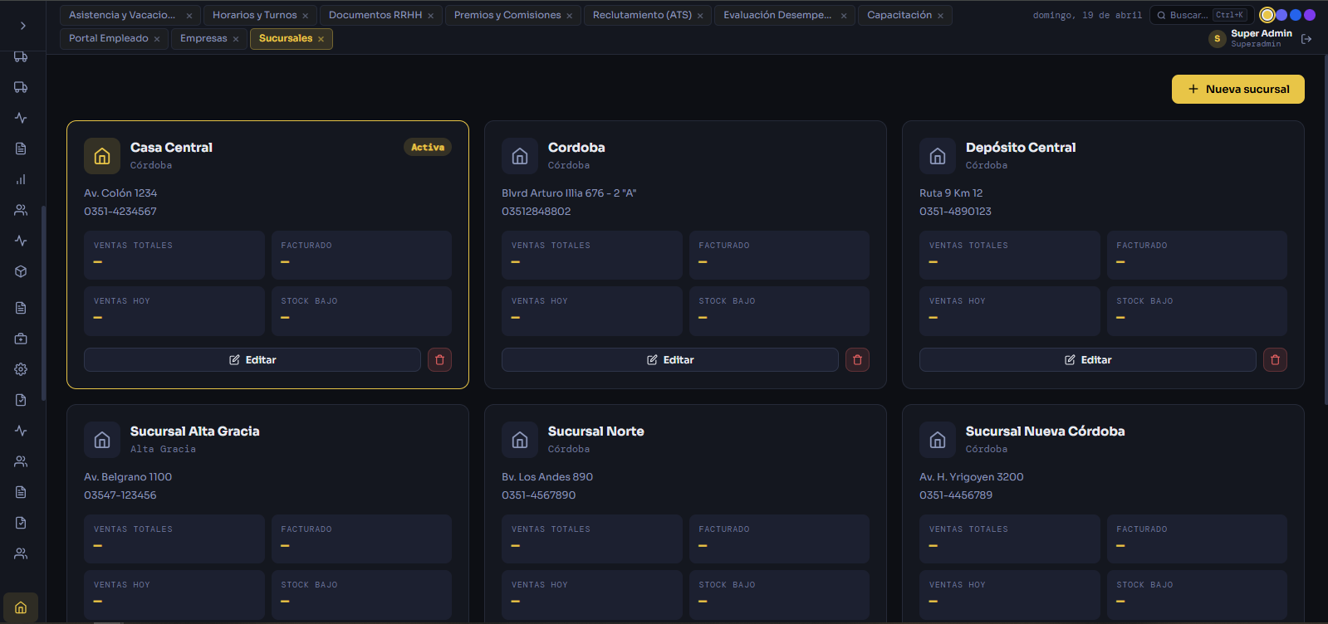Click the cube package icon in sidebar

[x=21, y=271]
